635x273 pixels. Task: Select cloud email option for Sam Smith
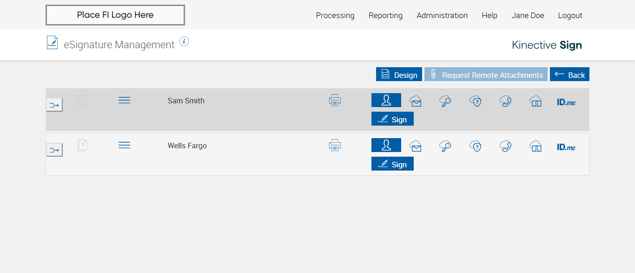pos(416,101)
